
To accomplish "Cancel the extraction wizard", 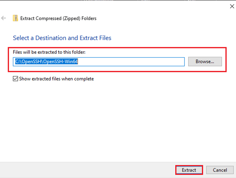I will click(x=220, y=170).
